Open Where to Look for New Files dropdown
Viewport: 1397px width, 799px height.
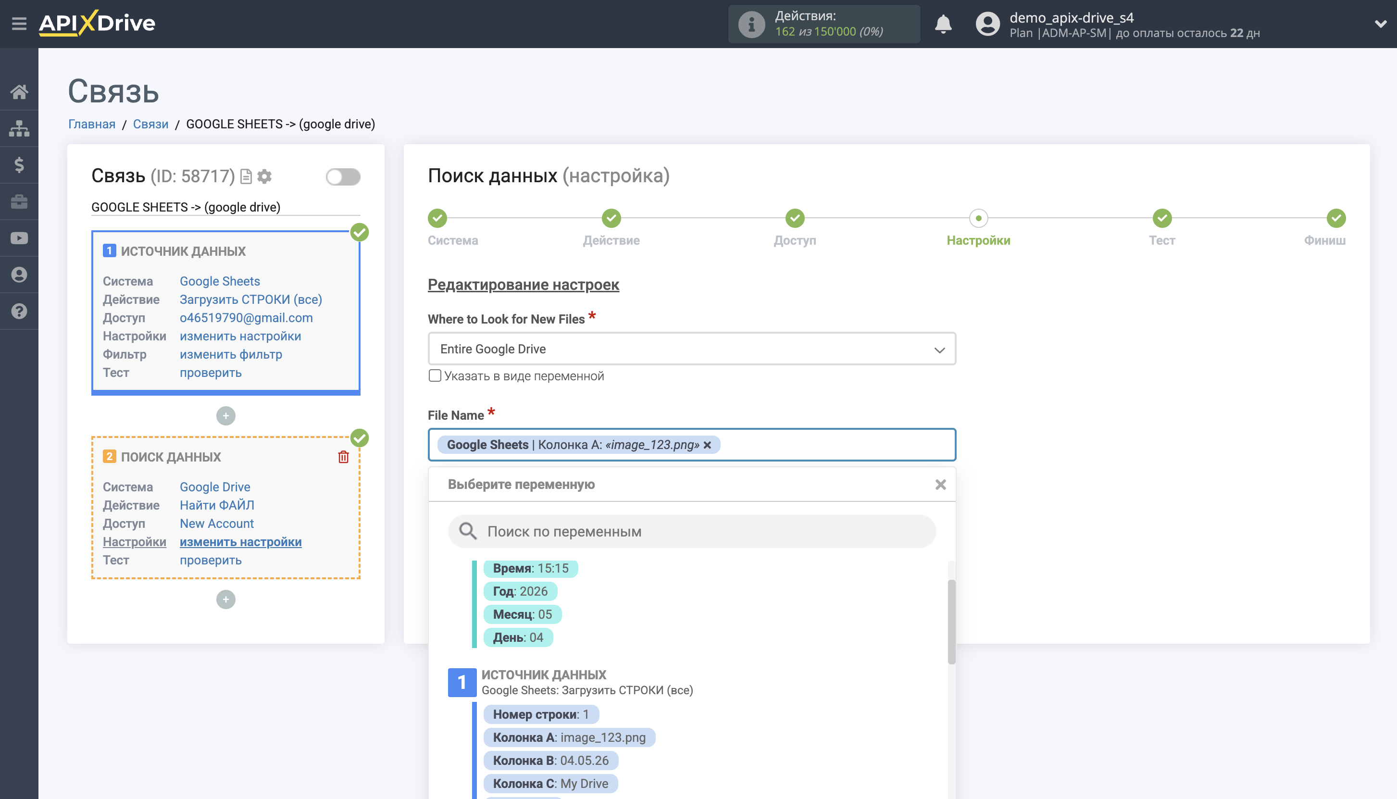pos(691,349)
